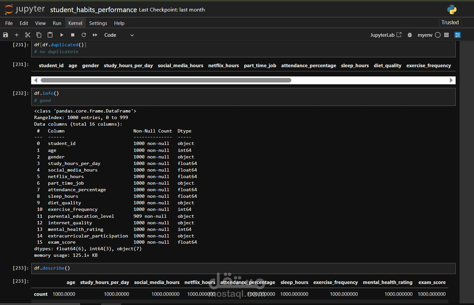Cut the selected cell with the scissors icon
This screenshot has height=305, width=474.
(x=28, y=35)
